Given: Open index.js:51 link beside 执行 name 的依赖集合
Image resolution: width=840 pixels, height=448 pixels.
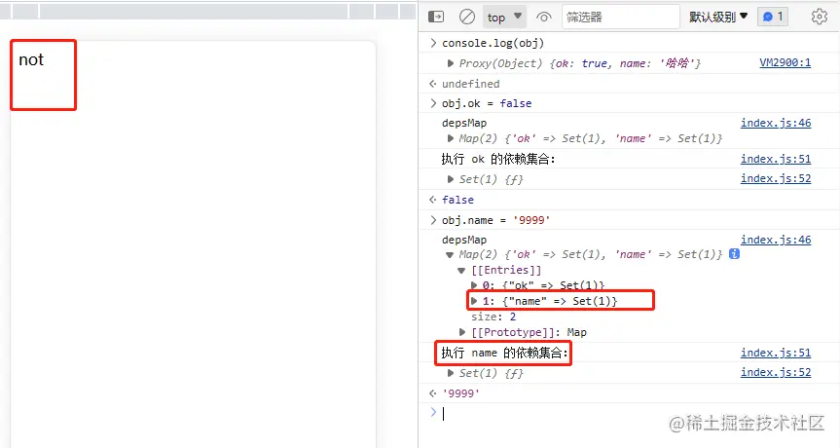Looking at the screenshot, I should [776, 353].
